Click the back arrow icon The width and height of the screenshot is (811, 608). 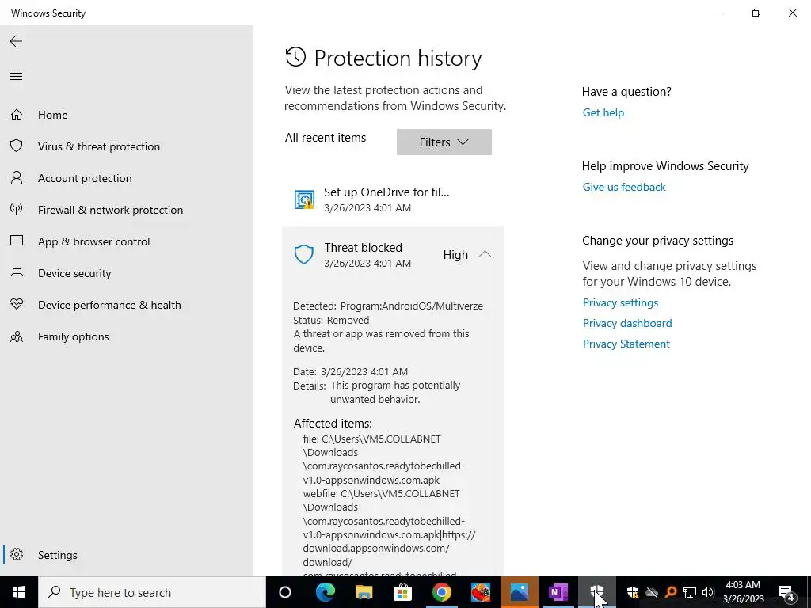tap(16, 41)
